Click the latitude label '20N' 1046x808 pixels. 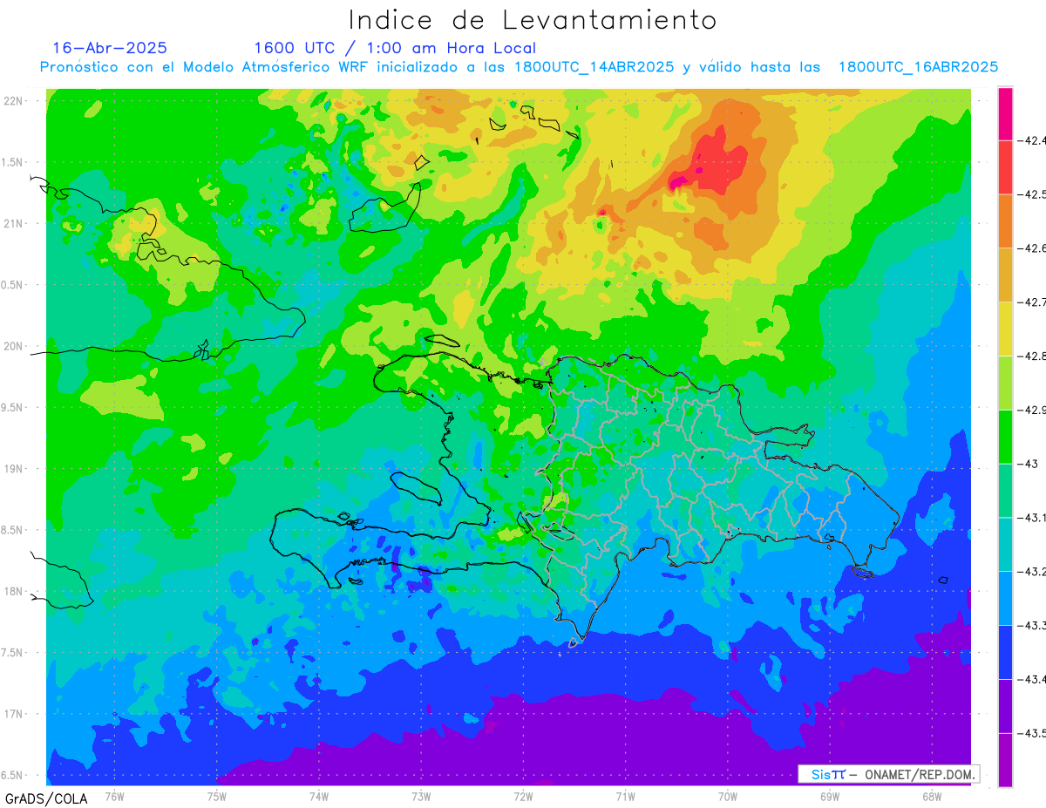pyautogui.click(x=12, y=347)
